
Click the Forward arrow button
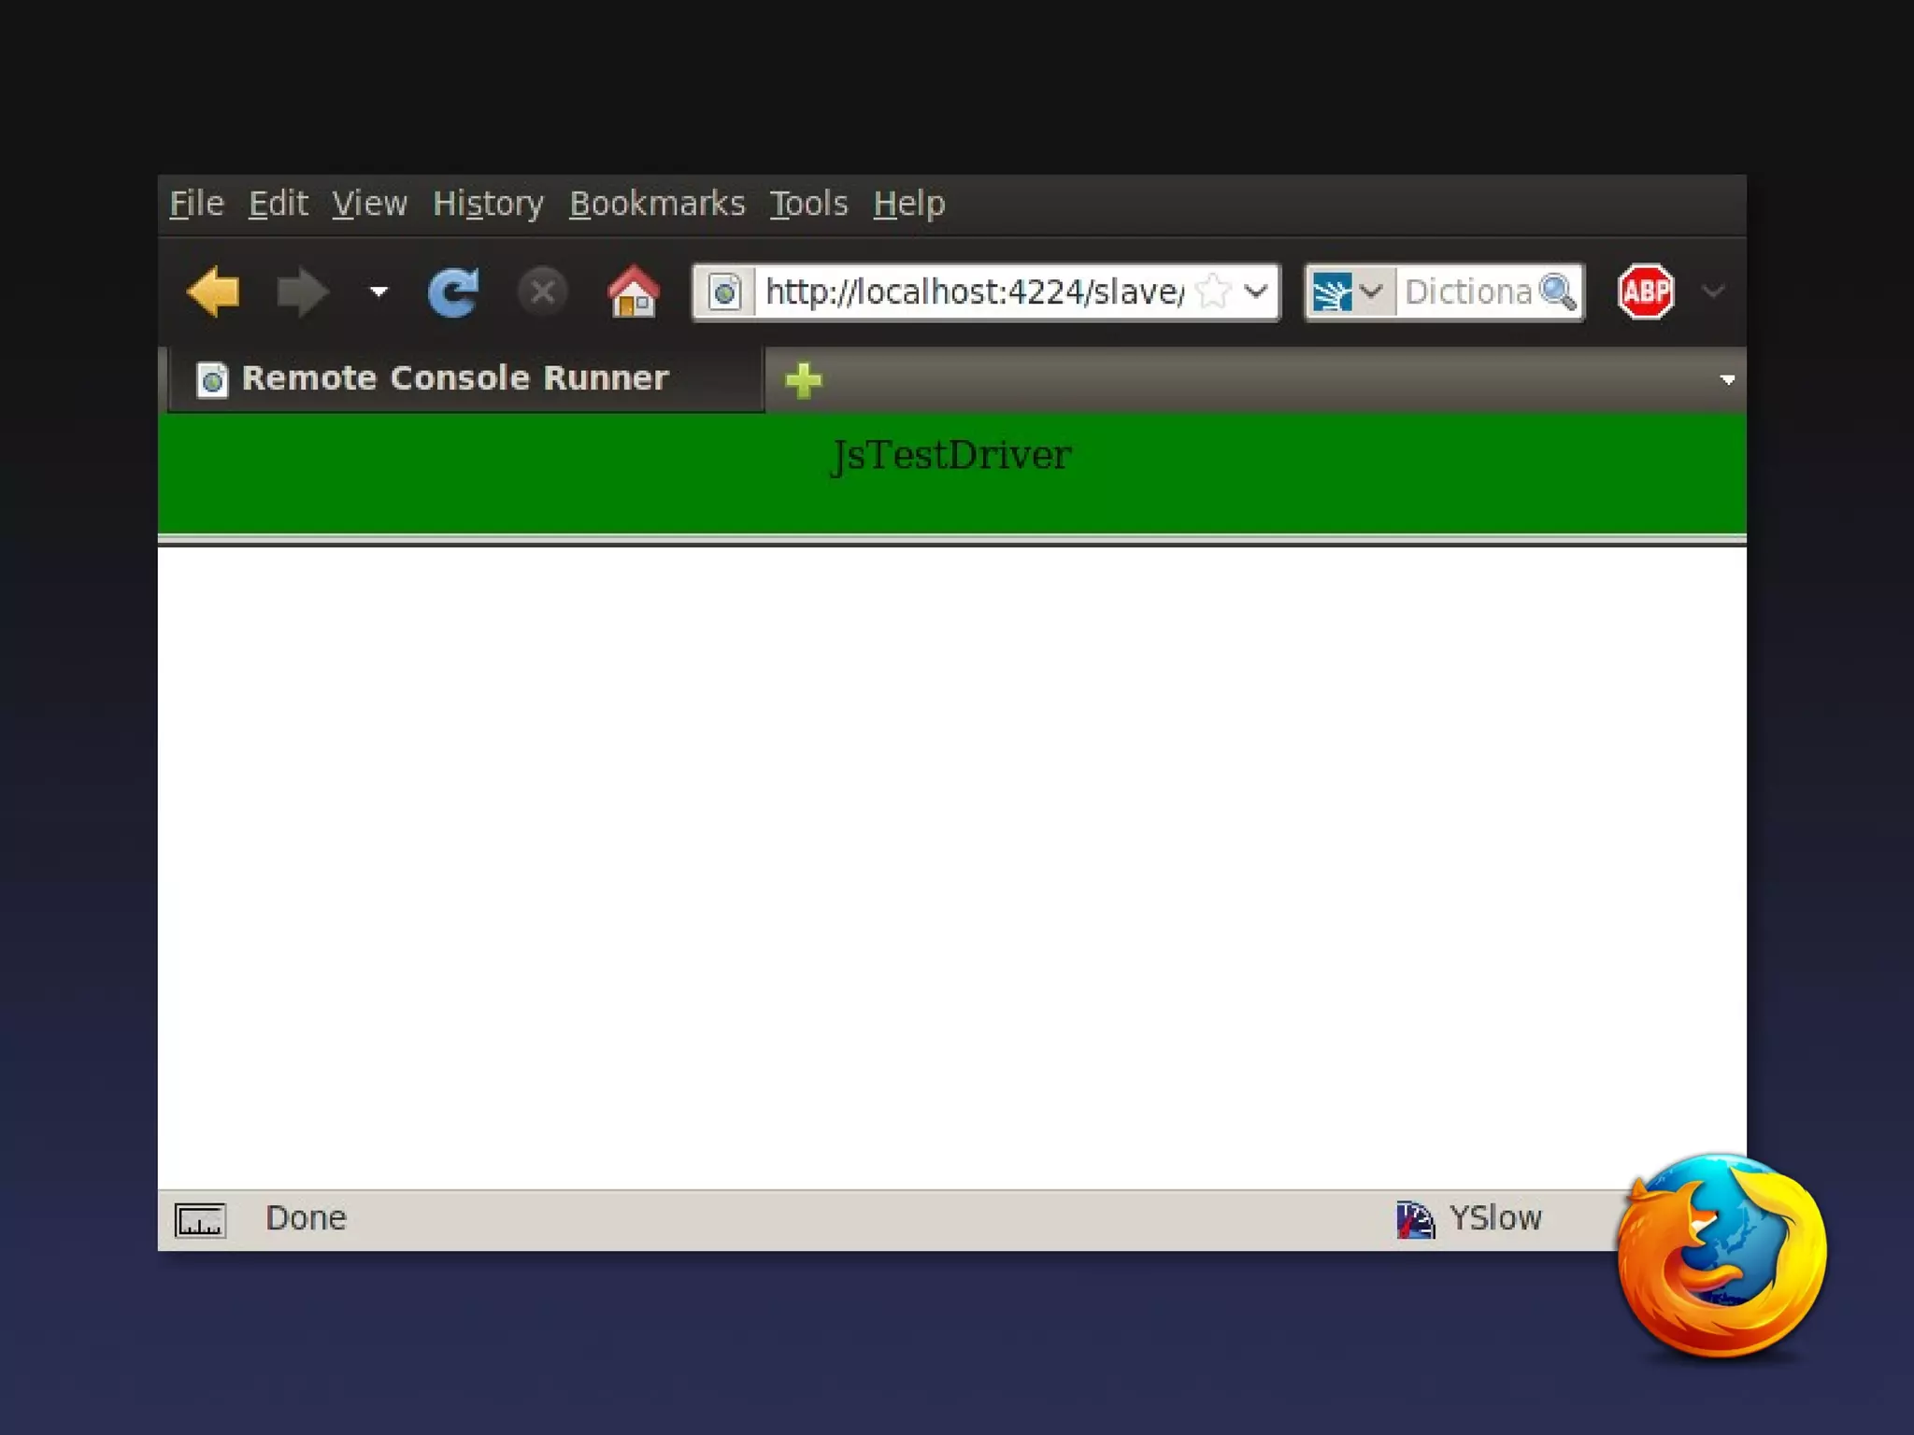coord(302,292)
